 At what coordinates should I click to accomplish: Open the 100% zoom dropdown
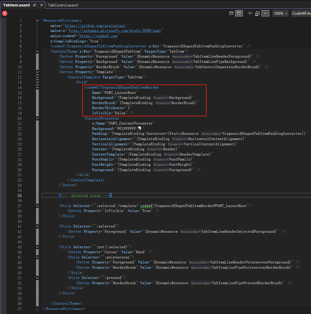click(x=280, y=13)
